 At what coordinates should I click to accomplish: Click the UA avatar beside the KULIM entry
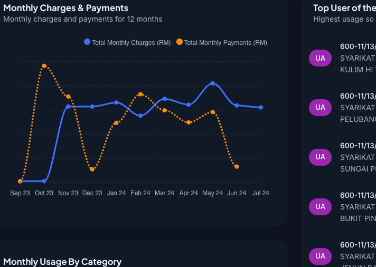pyautogui.click(x=320, y=58)
